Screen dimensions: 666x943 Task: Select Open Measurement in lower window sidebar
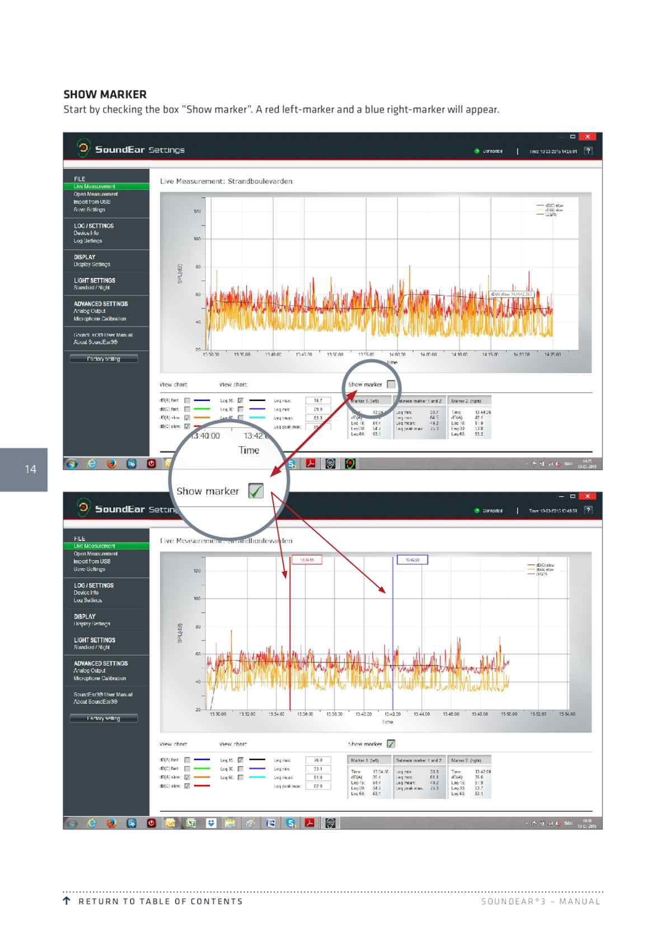point(96,553)
